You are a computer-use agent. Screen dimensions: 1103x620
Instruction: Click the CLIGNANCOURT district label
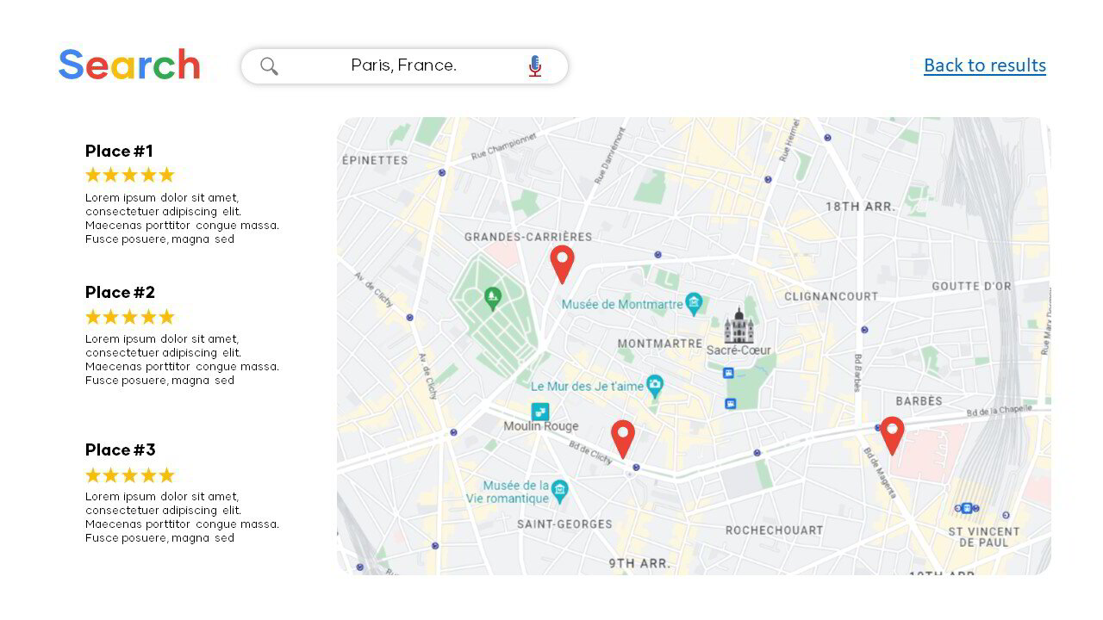832,296
